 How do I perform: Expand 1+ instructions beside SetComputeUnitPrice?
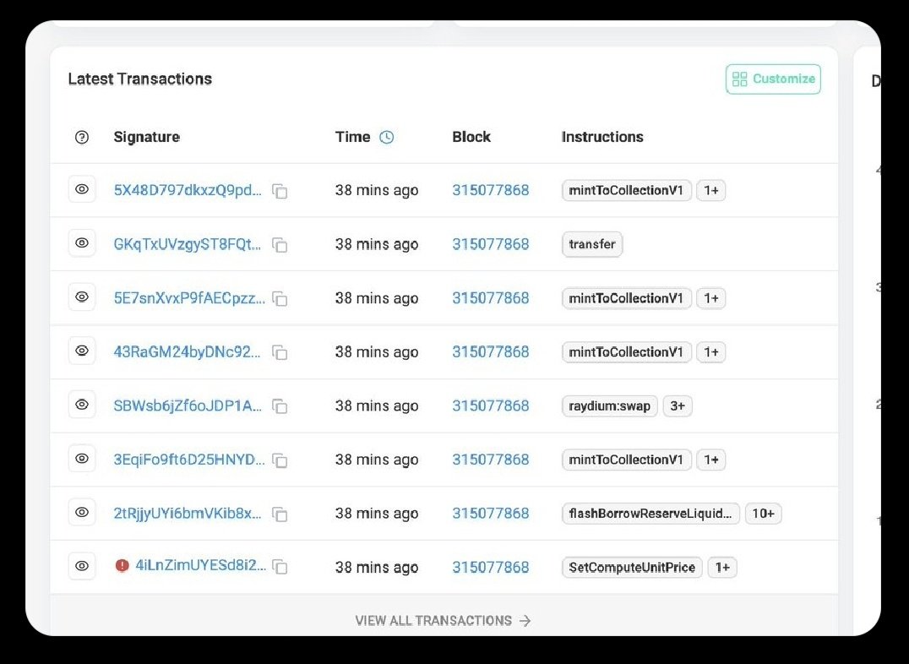pyautogui.click(x=721, y=567)
